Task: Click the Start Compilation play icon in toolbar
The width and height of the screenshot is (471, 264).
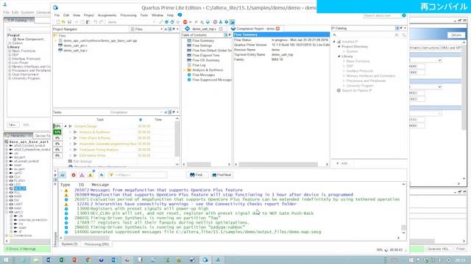Action: pos(191,22)
